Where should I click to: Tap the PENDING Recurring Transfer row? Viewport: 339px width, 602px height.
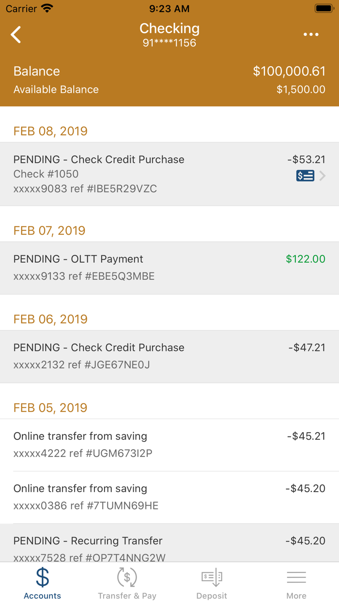pyautogui.click(x=169, y=546)
